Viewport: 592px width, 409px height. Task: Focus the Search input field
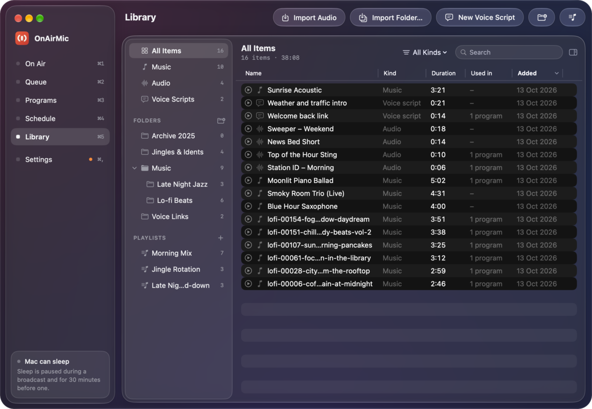pos(509,52)
